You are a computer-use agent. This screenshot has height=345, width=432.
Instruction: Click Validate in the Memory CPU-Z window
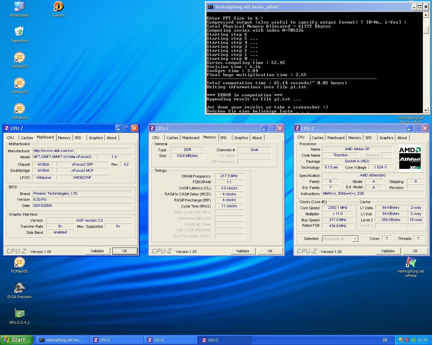click(x=243, y=251)
